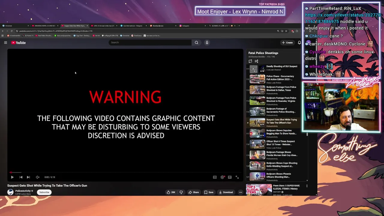Open PoliceActivity channel name link

point(23,191)
